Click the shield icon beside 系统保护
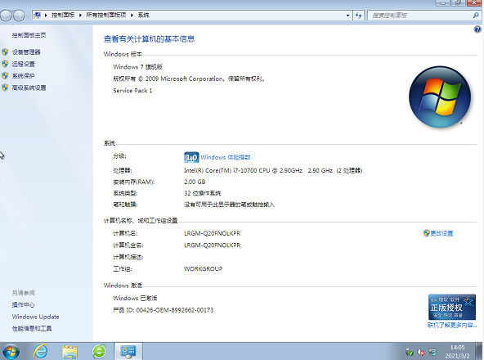Image resolution: width=484 pixels, height=360 pixels. [x=5, y=76]
